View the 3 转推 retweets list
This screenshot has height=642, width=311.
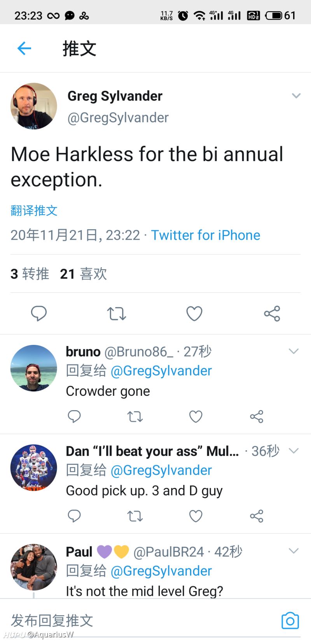[30, 274]
